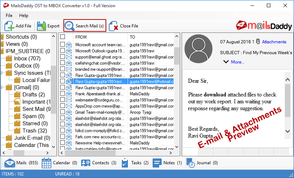The height and width of the screenshot is (178, 294).
Task: Click the Important folder icon
Action: 17,102
